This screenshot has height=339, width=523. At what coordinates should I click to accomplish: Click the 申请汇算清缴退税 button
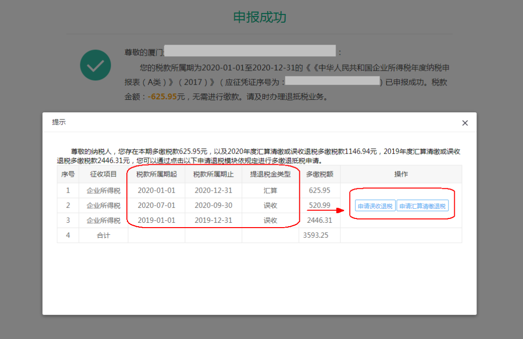pyautogui.click(x=423, y=205)
